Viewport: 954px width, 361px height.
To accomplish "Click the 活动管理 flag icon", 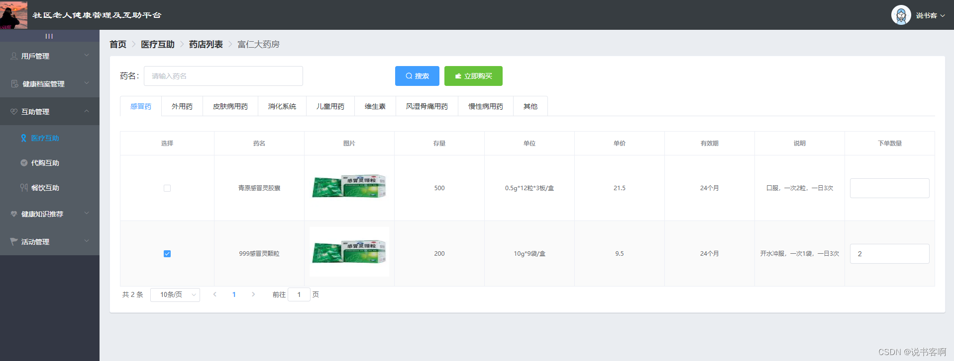I will coord(14,242).
